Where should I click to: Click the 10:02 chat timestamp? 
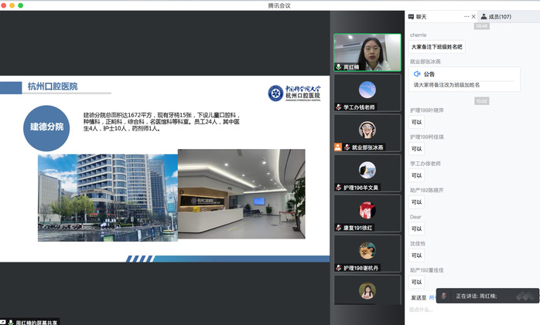pos(481,101)
